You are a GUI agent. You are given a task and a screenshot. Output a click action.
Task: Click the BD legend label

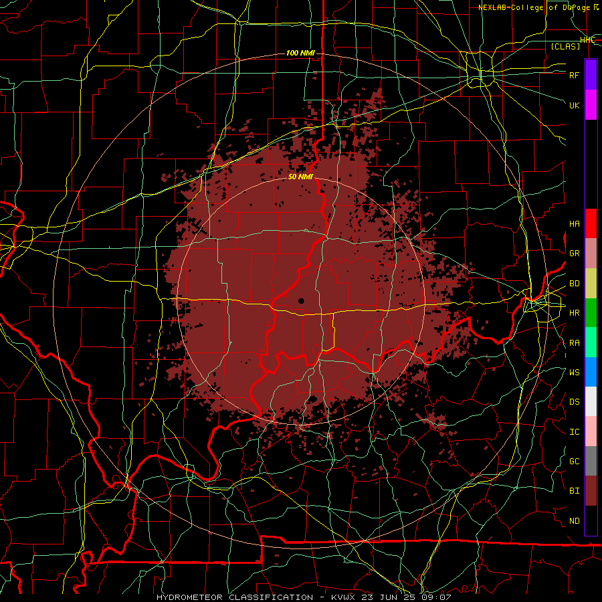[x=574, y=284]
